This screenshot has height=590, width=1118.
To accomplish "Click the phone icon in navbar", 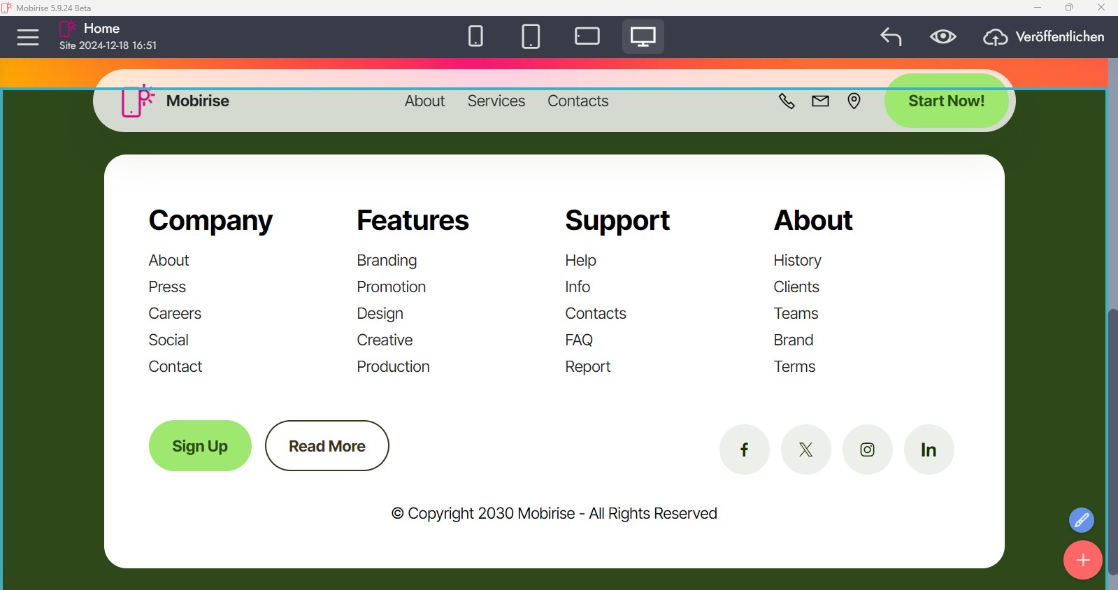I will [787, 101].
